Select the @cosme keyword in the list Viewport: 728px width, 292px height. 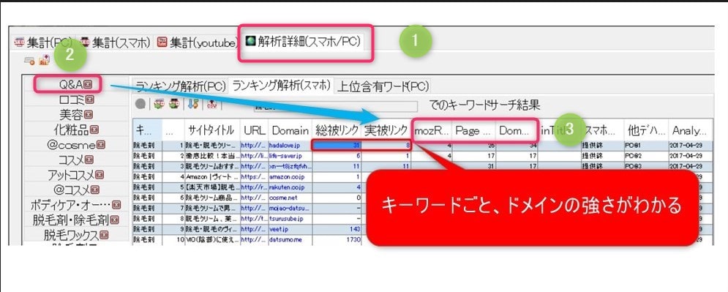coord(72,144)
